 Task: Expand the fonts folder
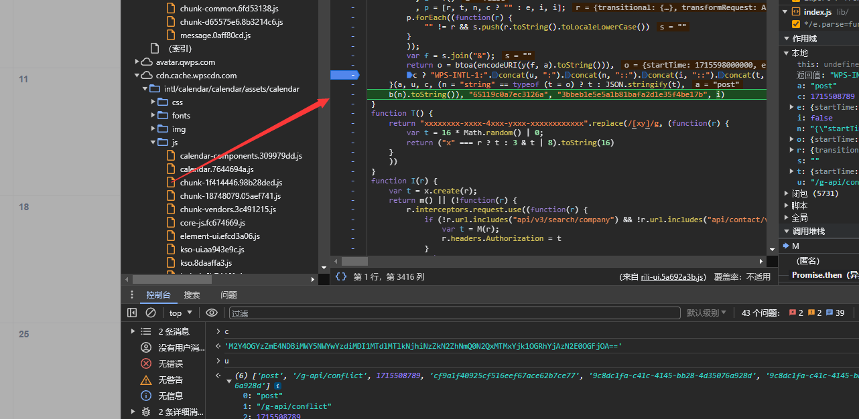tap(153, 115)
